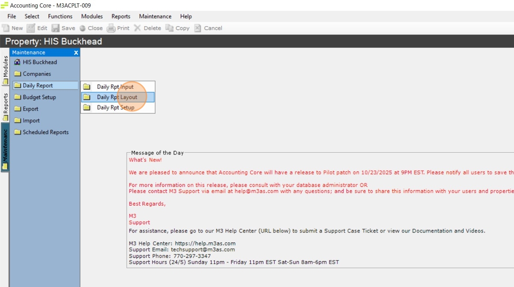Select HIS Buckhead property item
Image resolution: width=514 pixels, height=287 pixels.
point(39,62)
